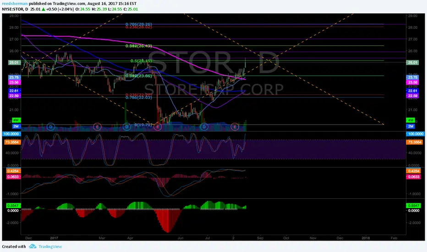Click the D dividend marker just before Jul
The image size is (427, 252).
[204, 126]
